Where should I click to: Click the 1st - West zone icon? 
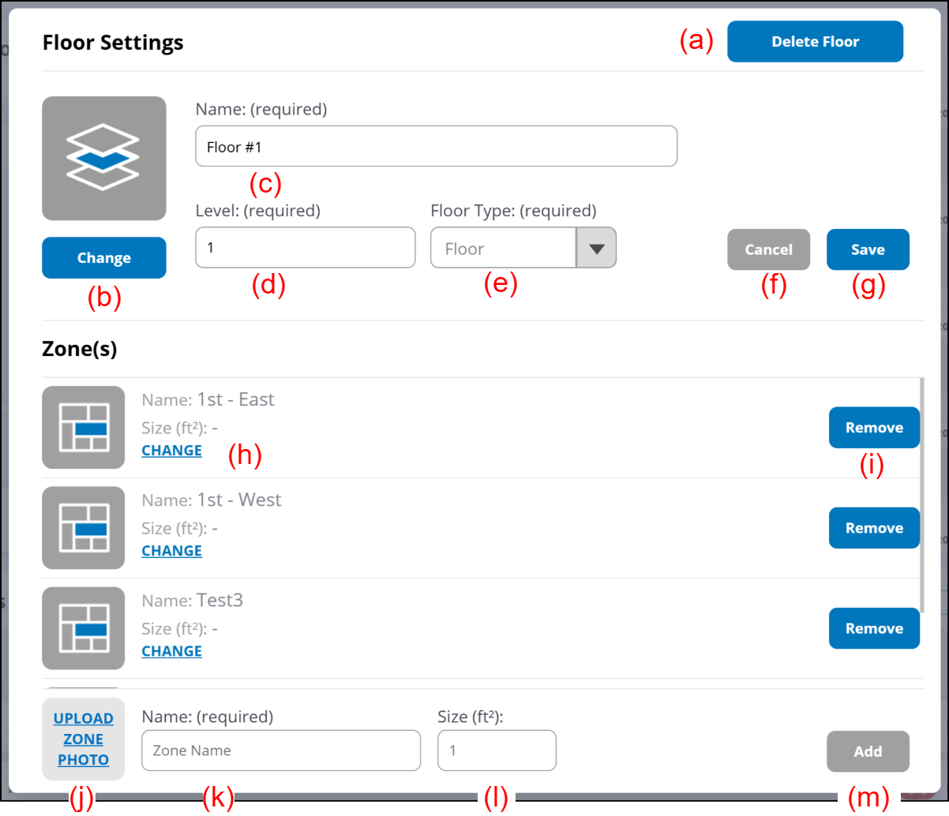[x=83, y=527]
